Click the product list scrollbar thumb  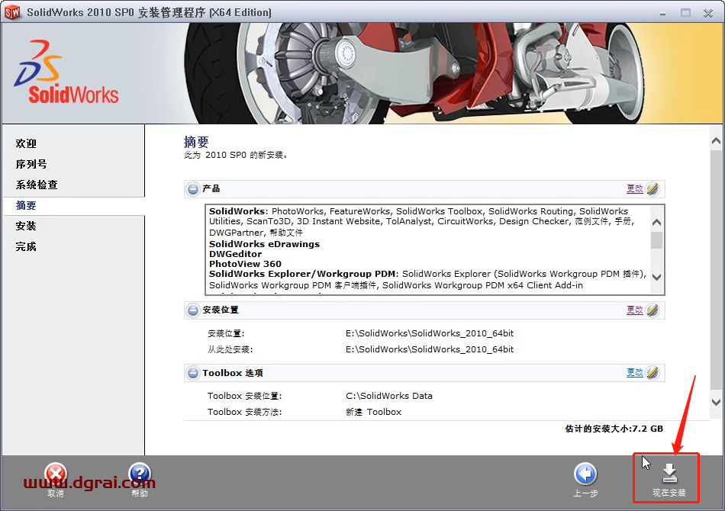coord(656,240)
